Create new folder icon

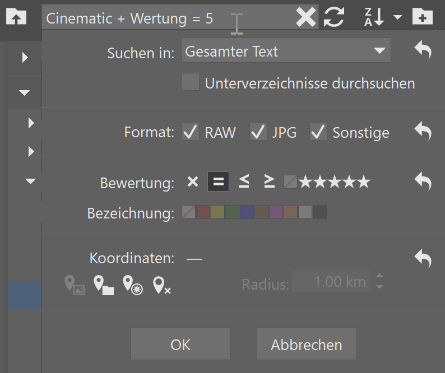422,17
